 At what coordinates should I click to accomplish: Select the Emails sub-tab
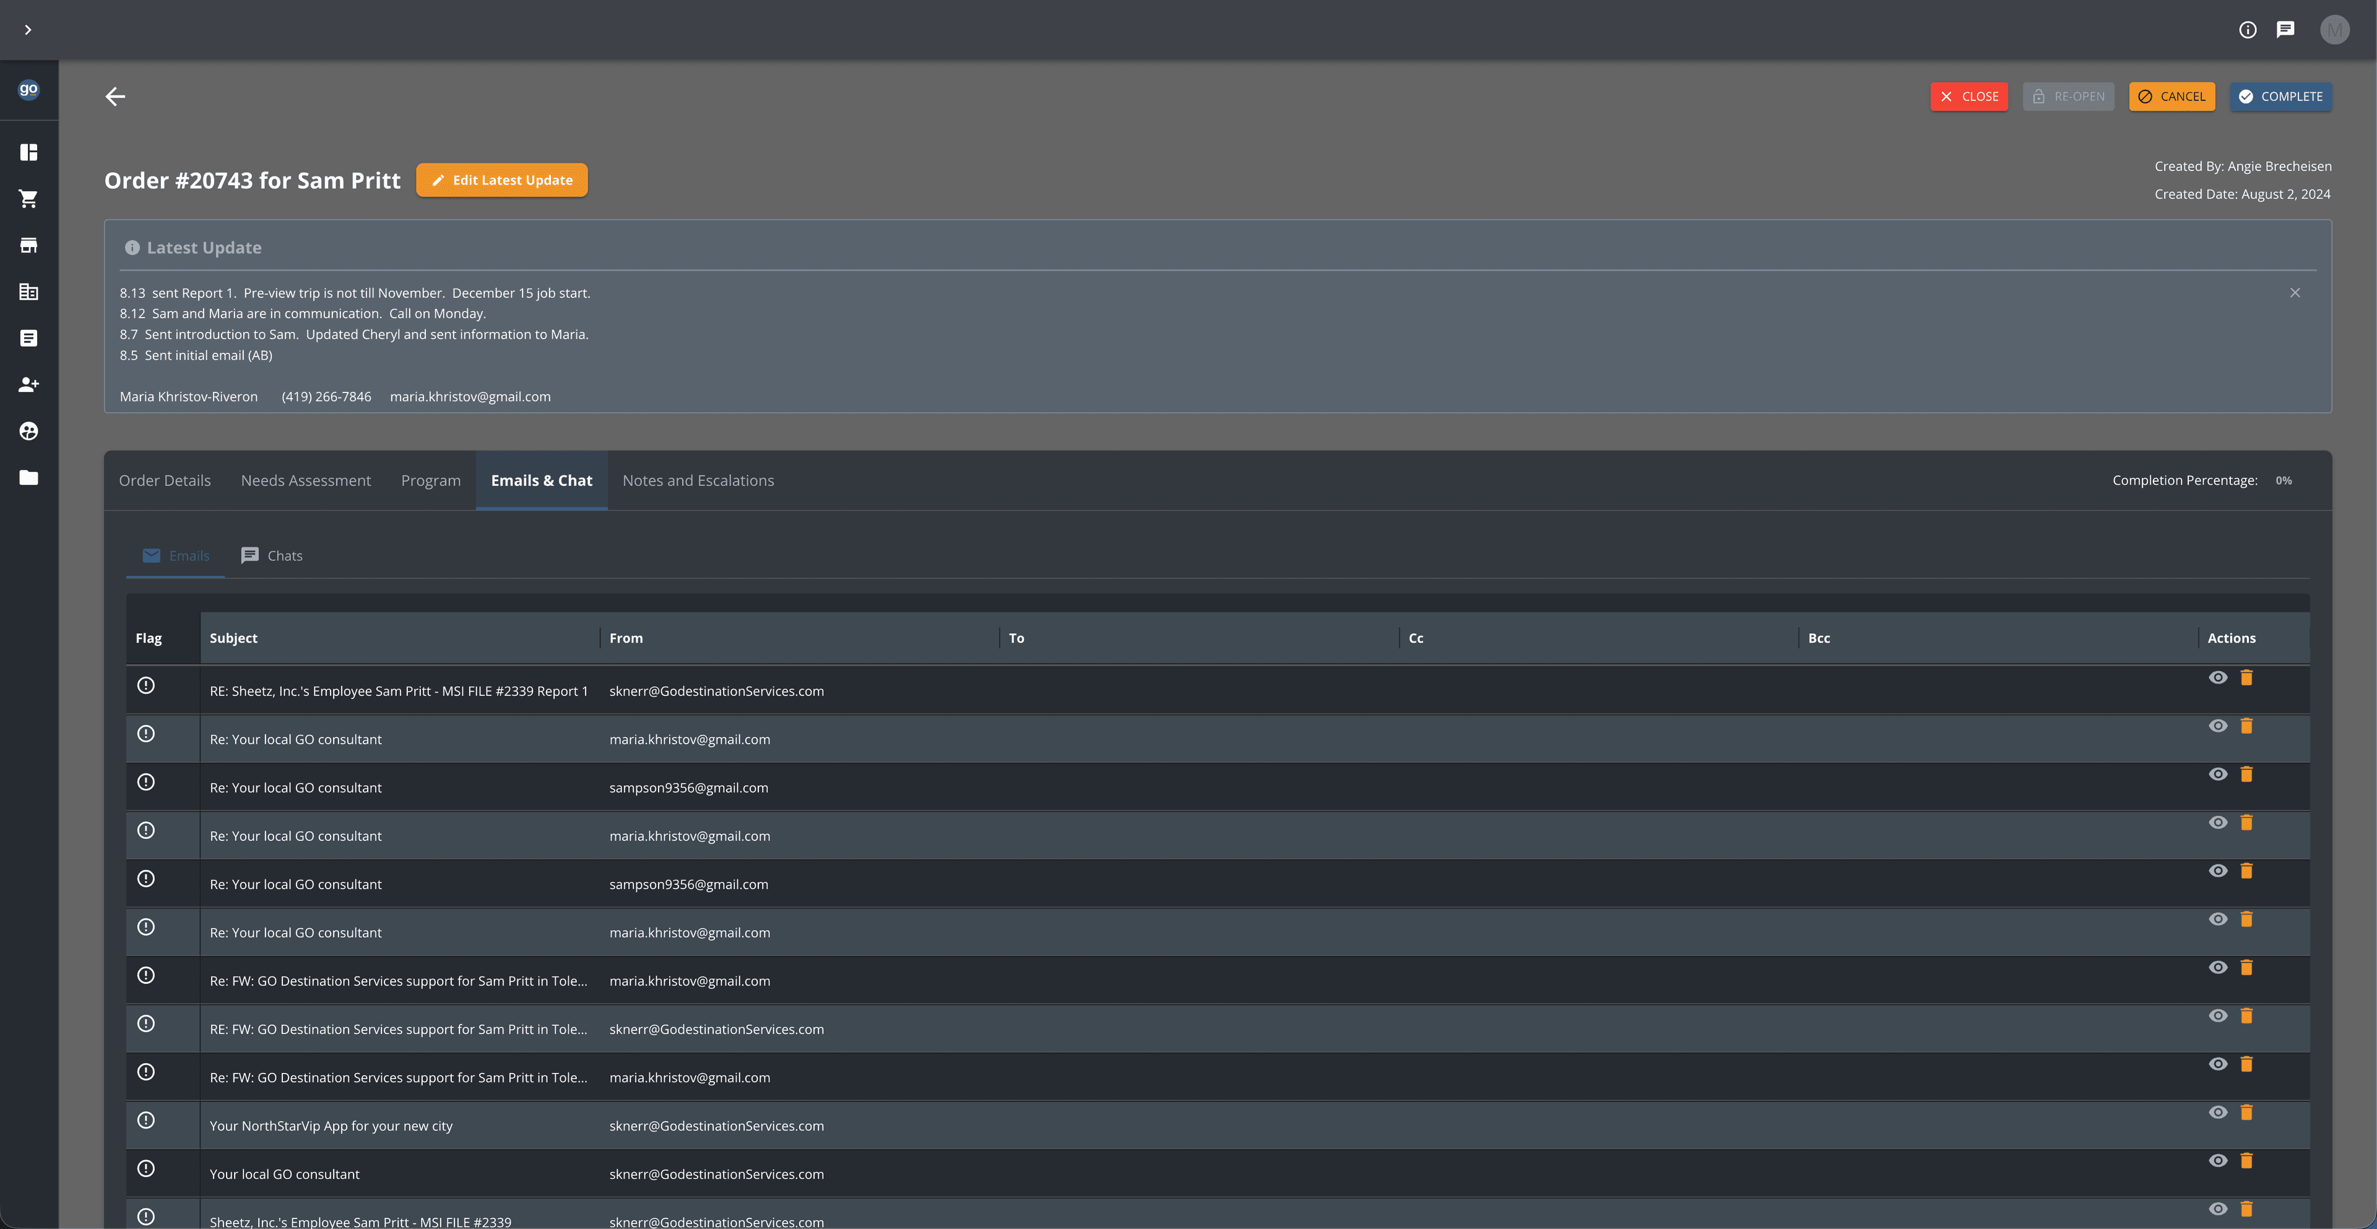175,555
